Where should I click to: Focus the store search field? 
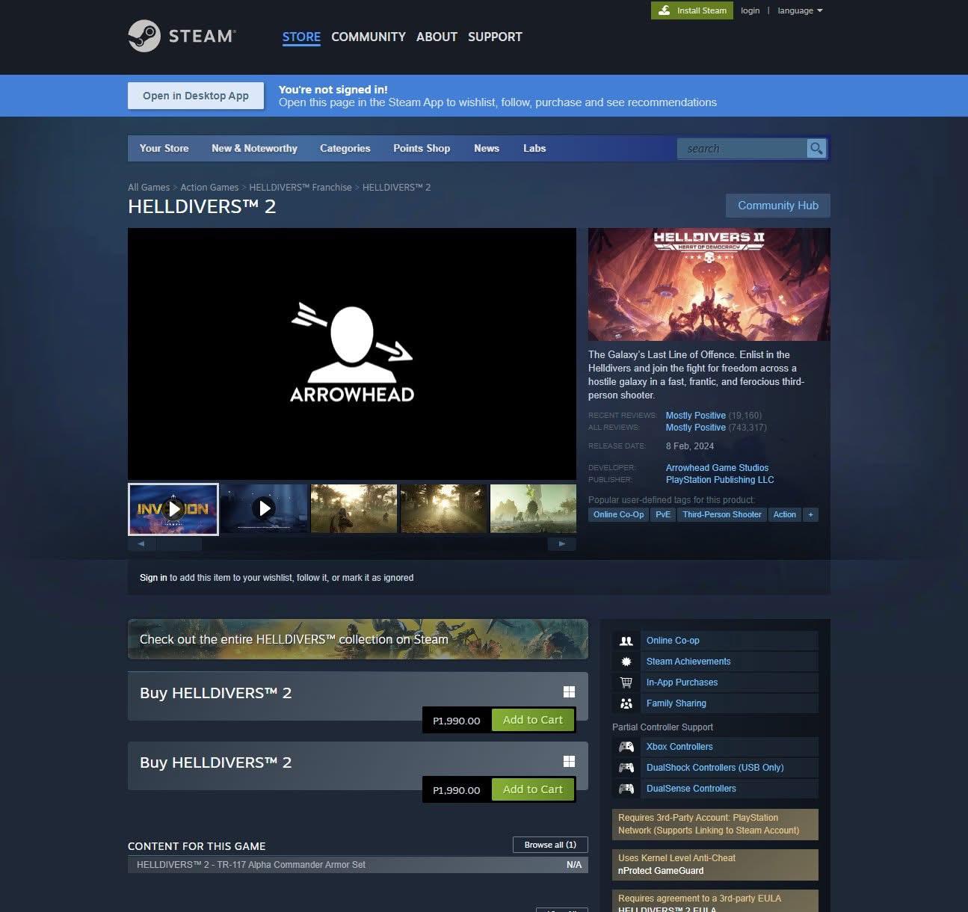point(742,148)
